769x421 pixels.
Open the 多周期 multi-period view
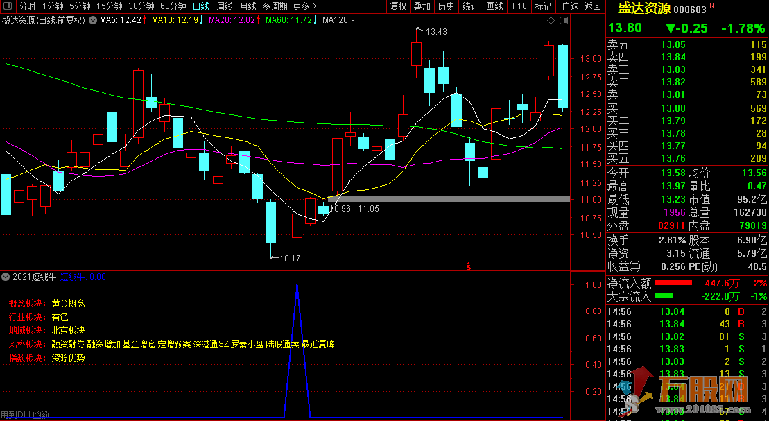[275, 6]
